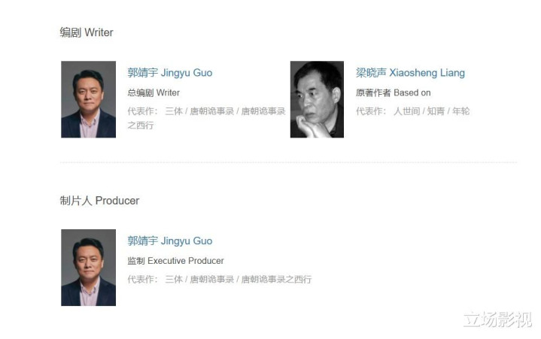Click the 原著作者 Based on role label
This screenshot has width=541, height=339.
coord(394,92)
